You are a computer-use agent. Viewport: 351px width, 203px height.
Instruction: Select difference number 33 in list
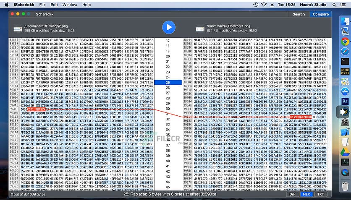coord(168,124)
